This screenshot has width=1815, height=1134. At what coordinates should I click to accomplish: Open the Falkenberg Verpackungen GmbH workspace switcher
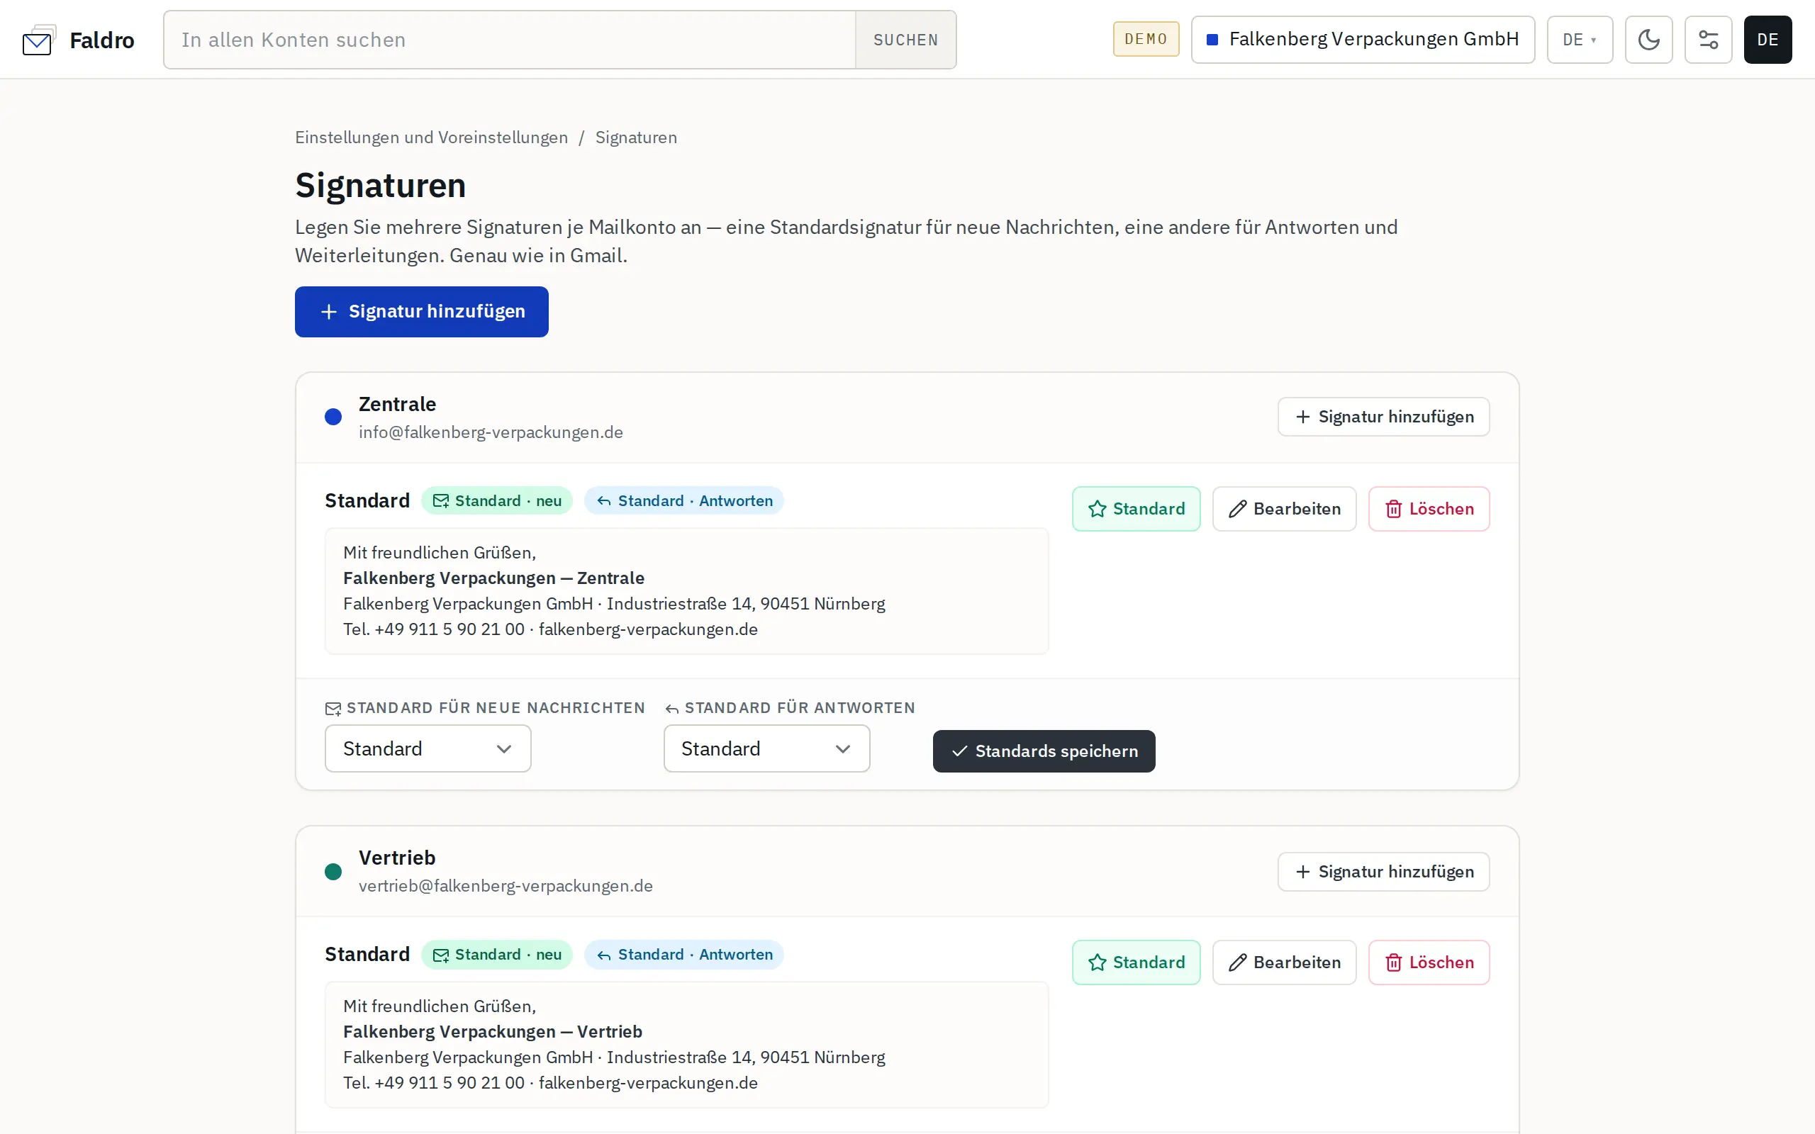click(1363, 40)
